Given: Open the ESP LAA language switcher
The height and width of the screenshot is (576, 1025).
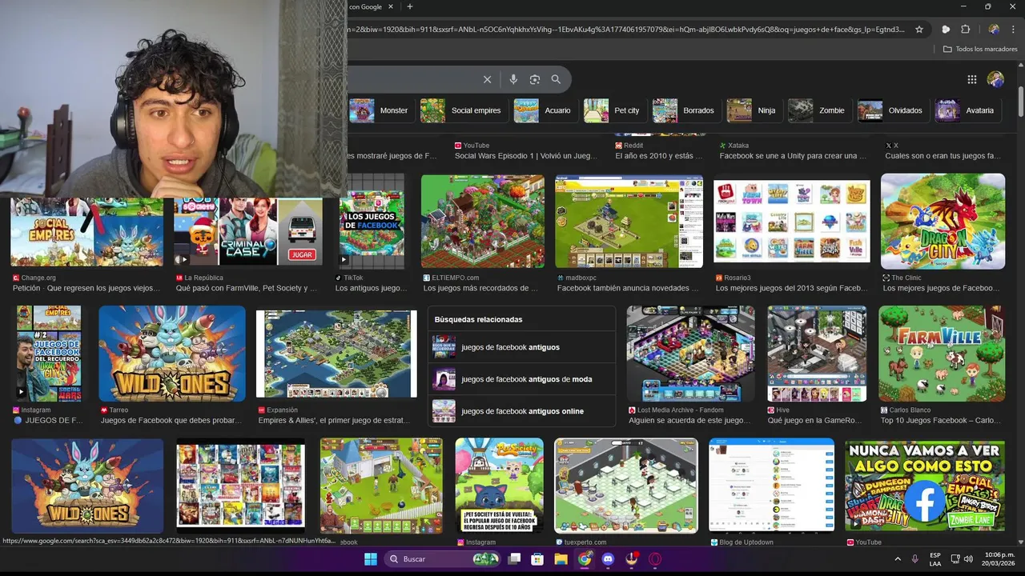Looking at the screenshot, I should tap(935, 559).
